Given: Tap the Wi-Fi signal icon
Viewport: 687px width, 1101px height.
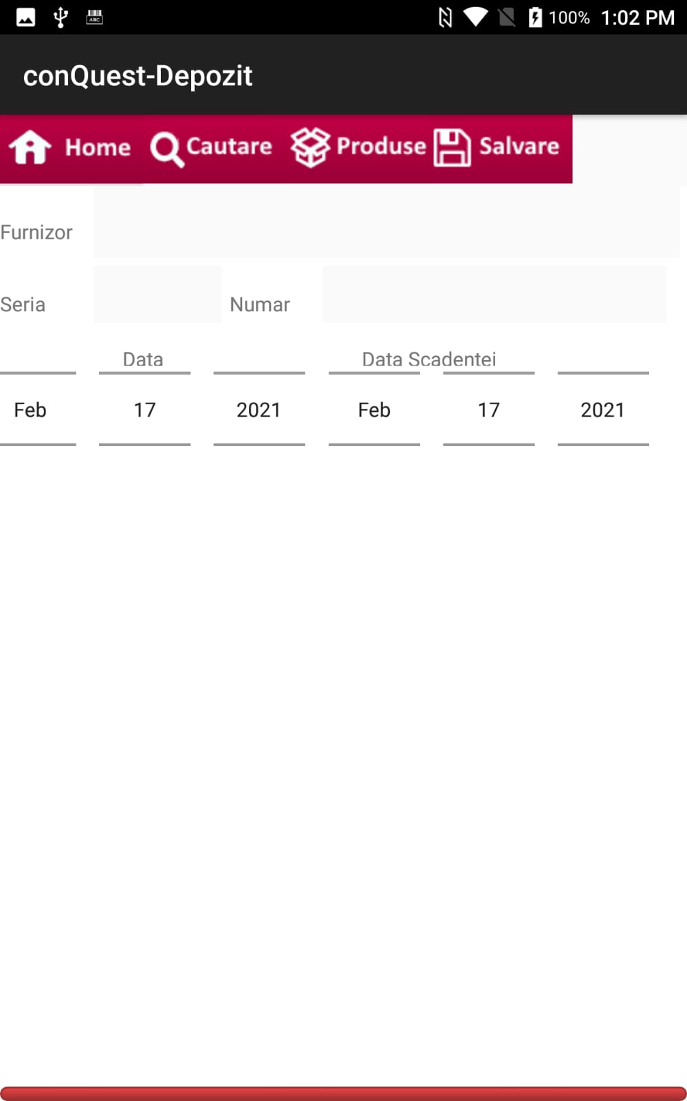Looking at the screenshot, I should click(x=475, y=17).
